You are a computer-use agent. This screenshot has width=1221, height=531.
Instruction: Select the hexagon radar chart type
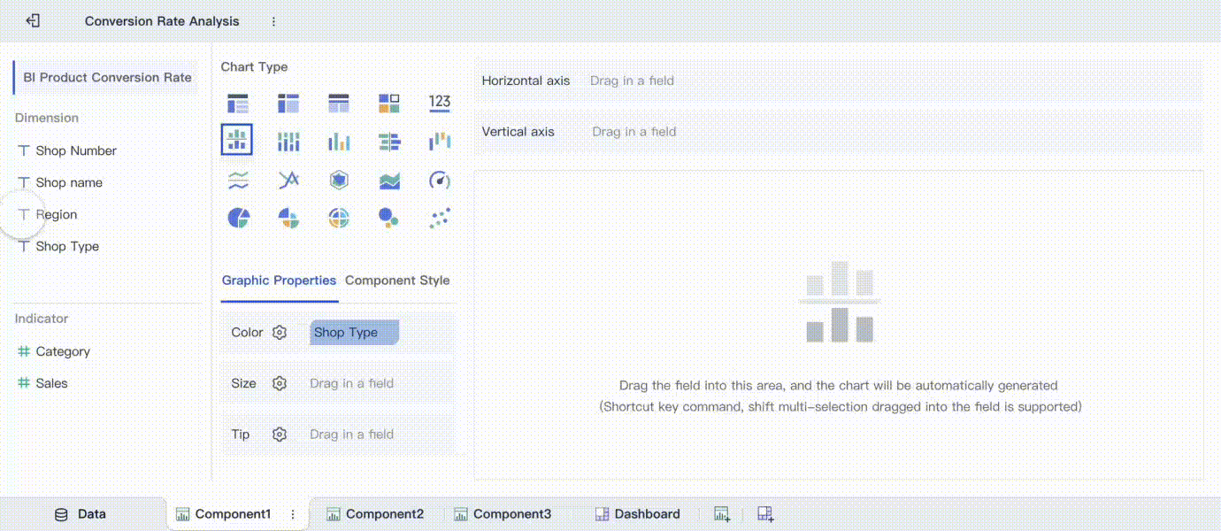339,181
